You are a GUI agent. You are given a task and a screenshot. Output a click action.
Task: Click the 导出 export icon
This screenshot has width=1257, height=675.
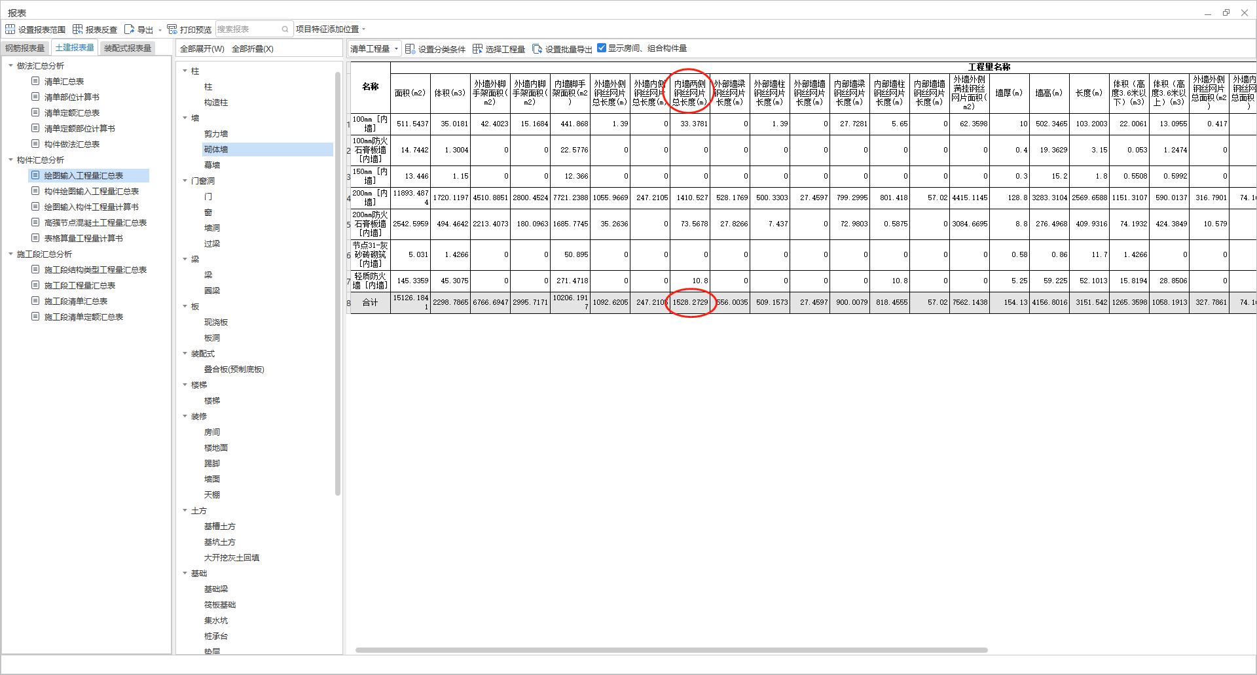(x=129, y=29)
